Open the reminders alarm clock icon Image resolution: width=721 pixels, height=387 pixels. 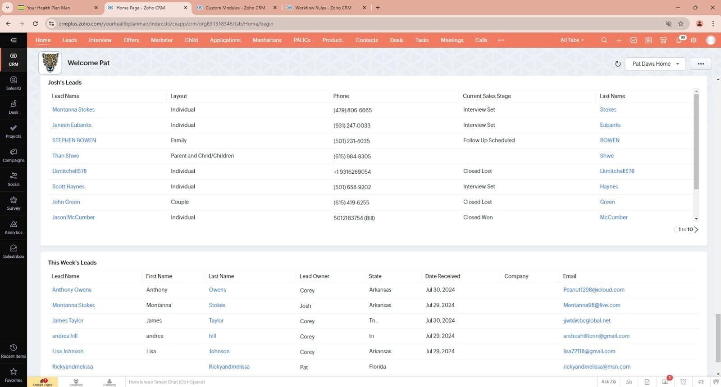click(x=683, y=382)
